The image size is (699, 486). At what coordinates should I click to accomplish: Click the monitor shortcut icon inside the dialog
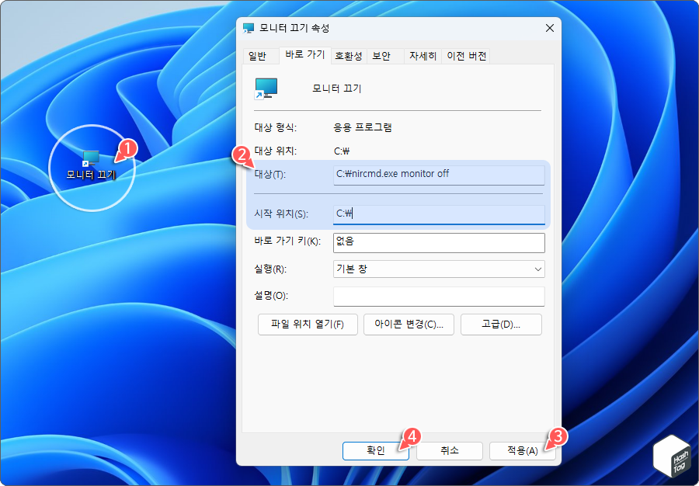(x=267, y=89)
